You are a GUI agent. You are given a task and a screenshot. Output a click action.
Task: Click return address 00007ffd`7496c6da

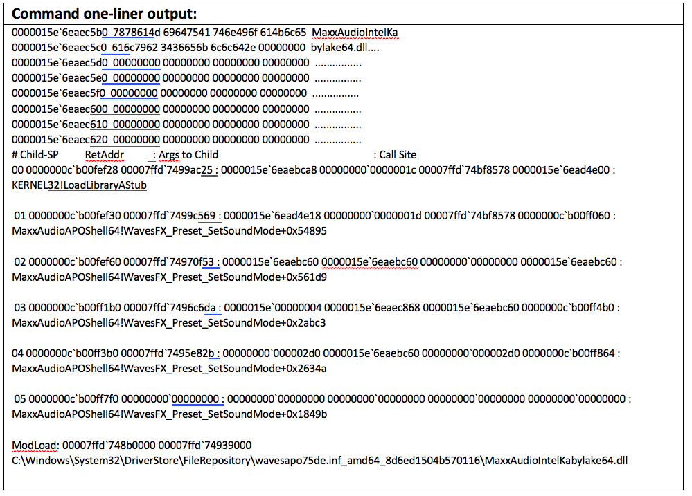[x=170, y=308]
